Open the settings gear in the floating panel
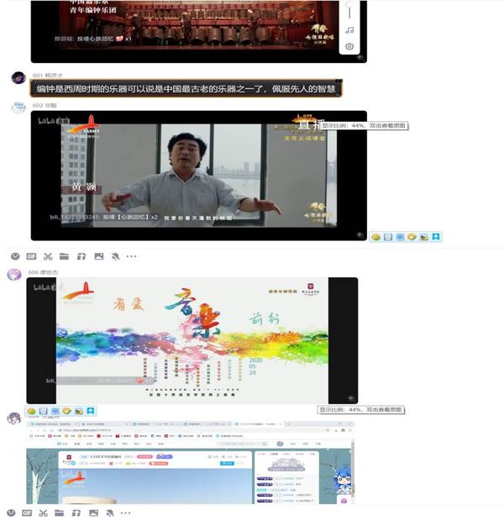504x526 pixels. click(x=349, y=47)
